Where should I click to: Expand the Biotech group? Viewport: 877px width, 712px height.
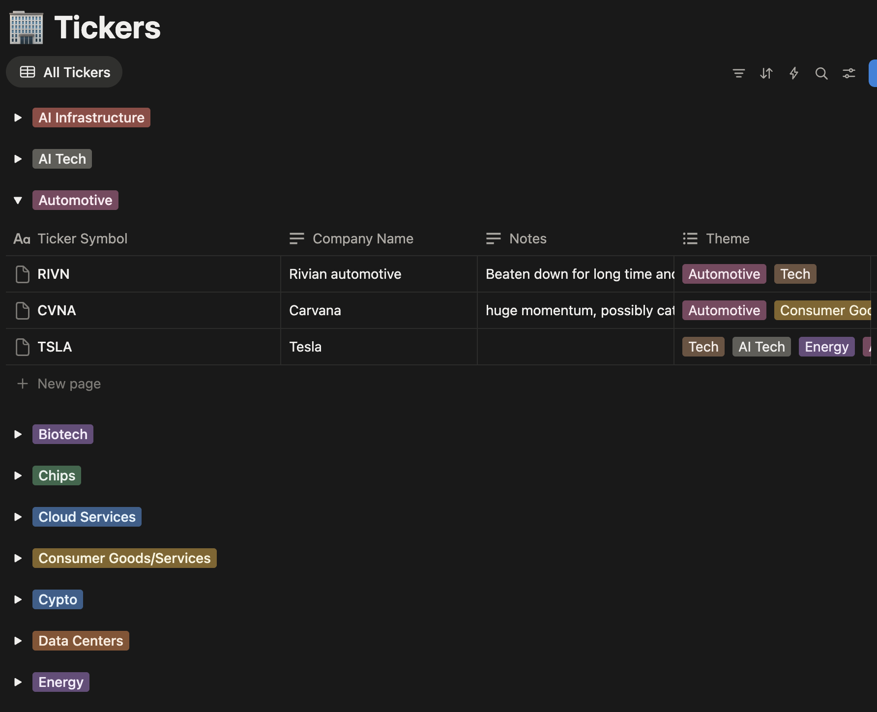(18, 434)
